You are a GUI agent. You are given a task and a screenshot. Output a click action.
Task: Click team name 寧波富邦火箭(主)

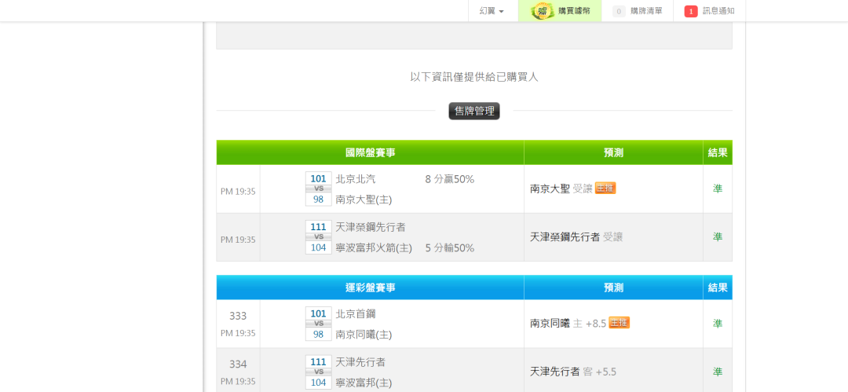pos(374,248)
